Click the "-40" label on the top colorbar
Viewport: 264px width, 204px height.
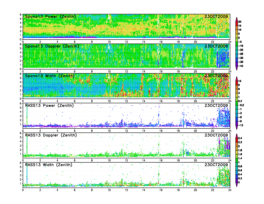point(241,66)
